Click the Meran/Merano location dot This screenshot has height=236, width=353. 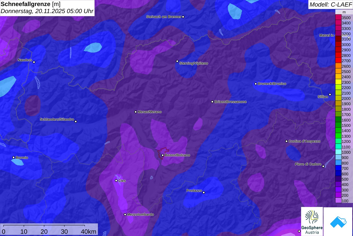point(136,112)
